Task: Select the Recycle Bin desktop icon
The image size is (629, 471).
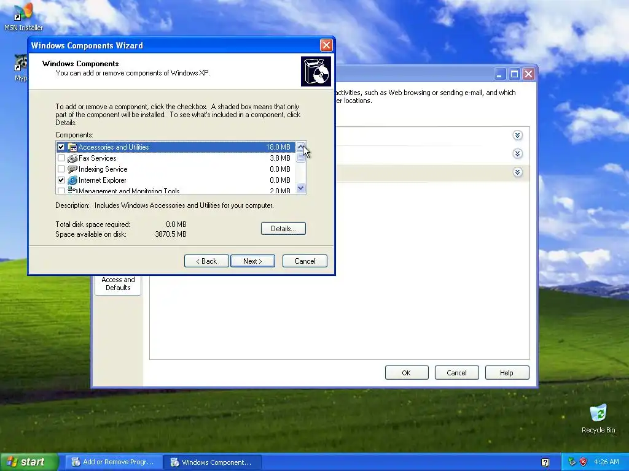Action: (598, 419)
